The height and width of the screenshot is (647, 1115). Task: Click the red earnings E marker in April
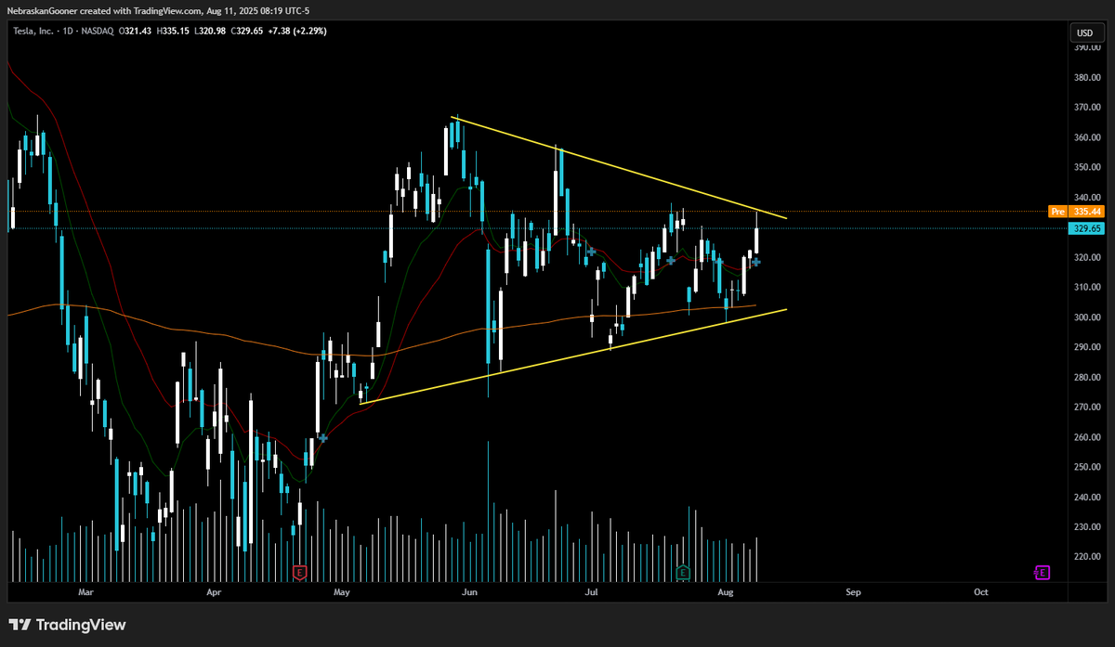[x=299, y=573]
